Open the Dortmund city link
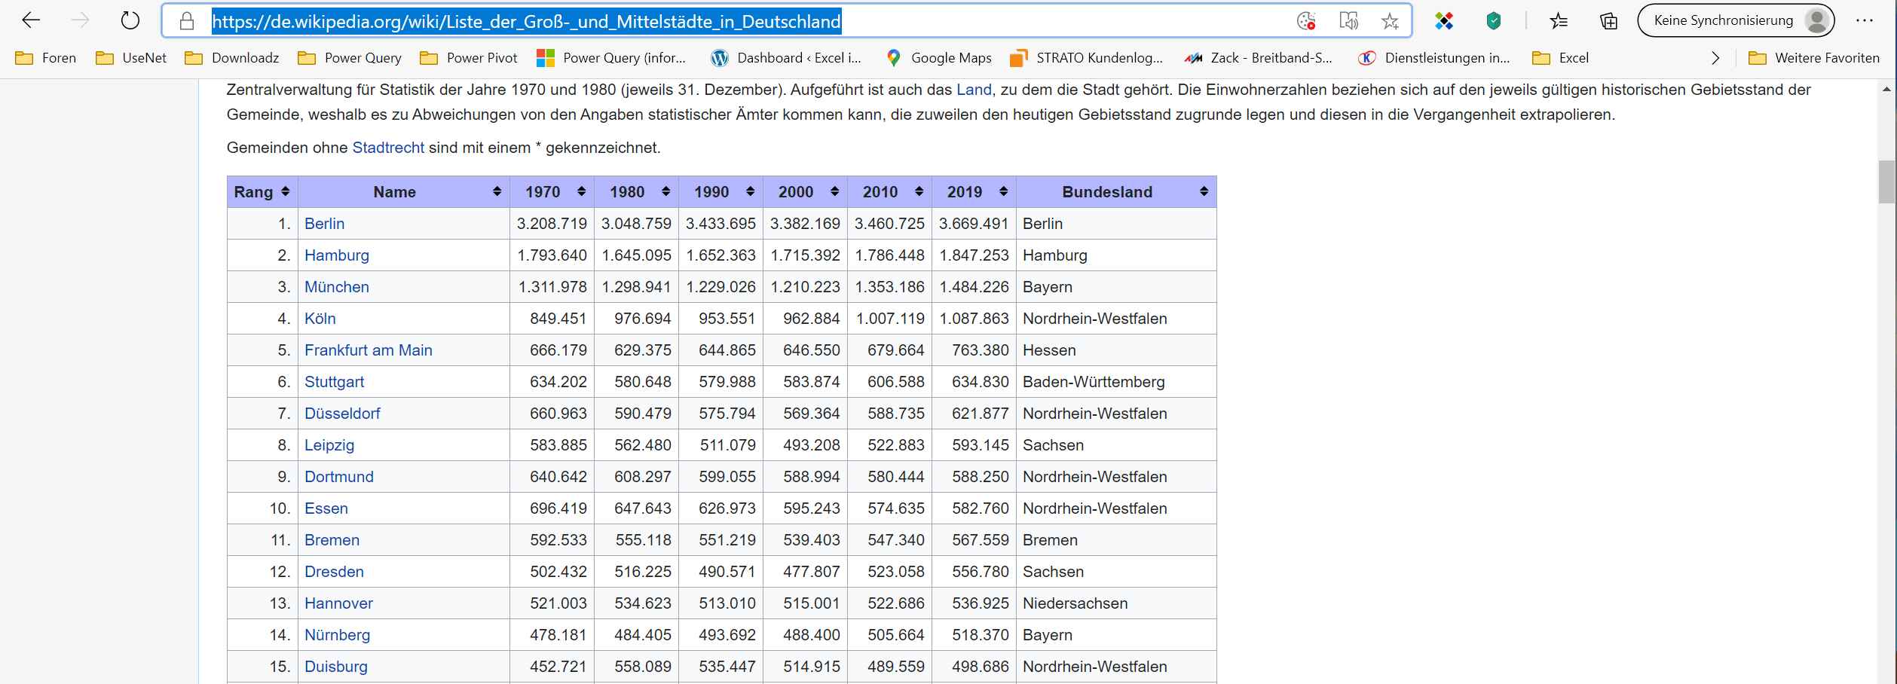 click(339, 477)
